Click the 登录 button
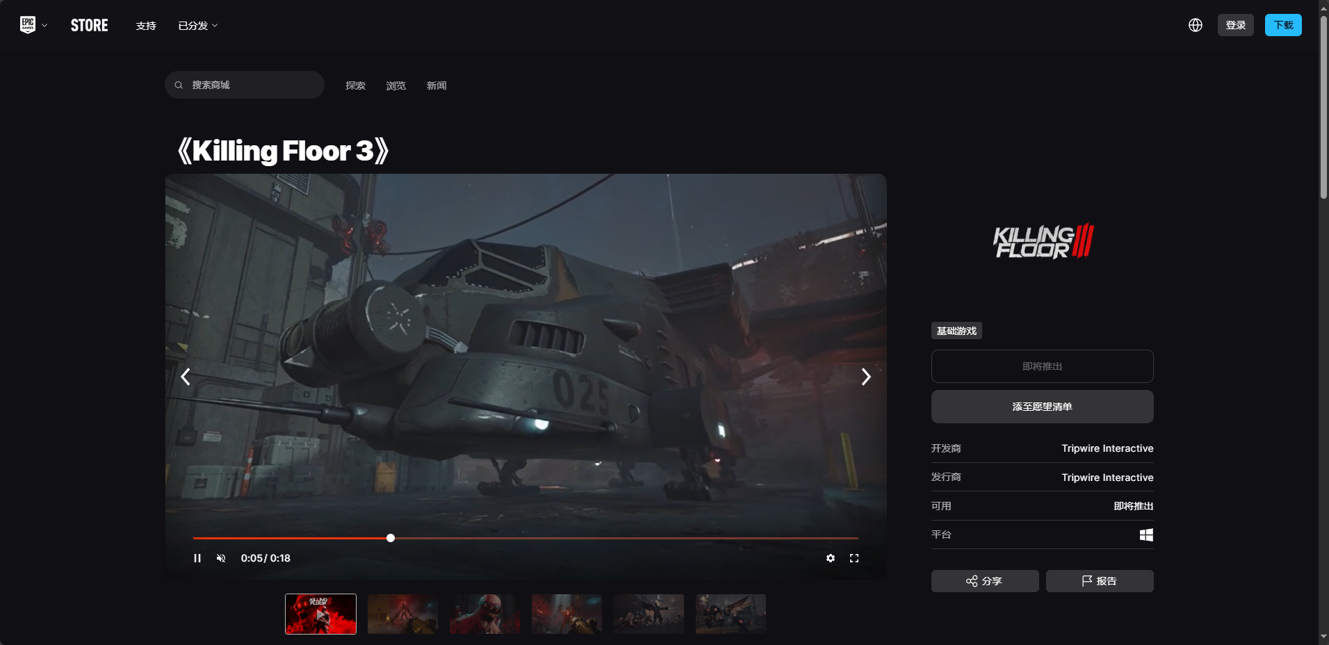This screenshot has width=1329, height=645. point(1236,25)
